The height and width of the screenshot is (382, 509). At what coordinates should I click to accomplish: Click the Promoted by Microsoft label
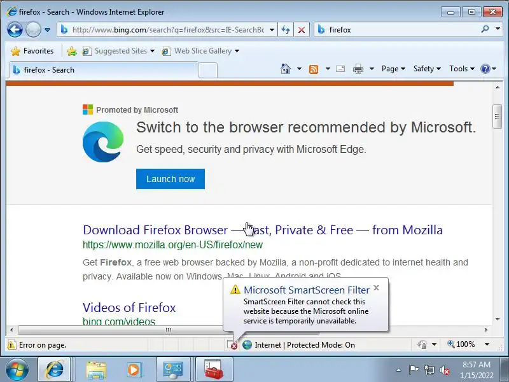coord(137,110)
